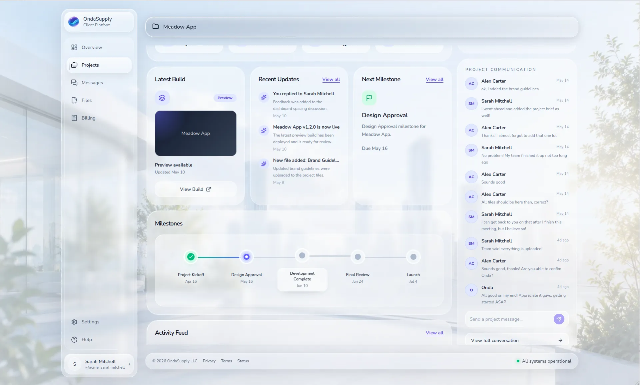Click the Project Kickoff Apr 16 label
Screen dimensions: 640x385
click(x=191, y=278)
